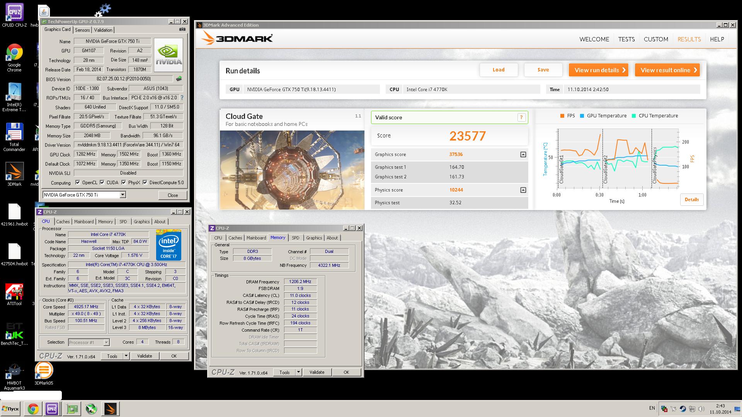
Task: Click CPU Temperature teal legend swatch
Action: [634, 116]
